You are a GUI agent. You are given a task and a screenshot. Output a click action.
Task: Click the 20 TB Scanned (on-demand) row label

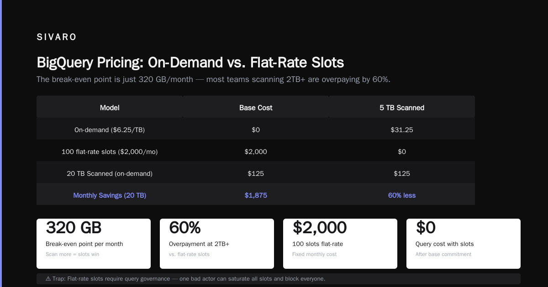coord(110,174)
